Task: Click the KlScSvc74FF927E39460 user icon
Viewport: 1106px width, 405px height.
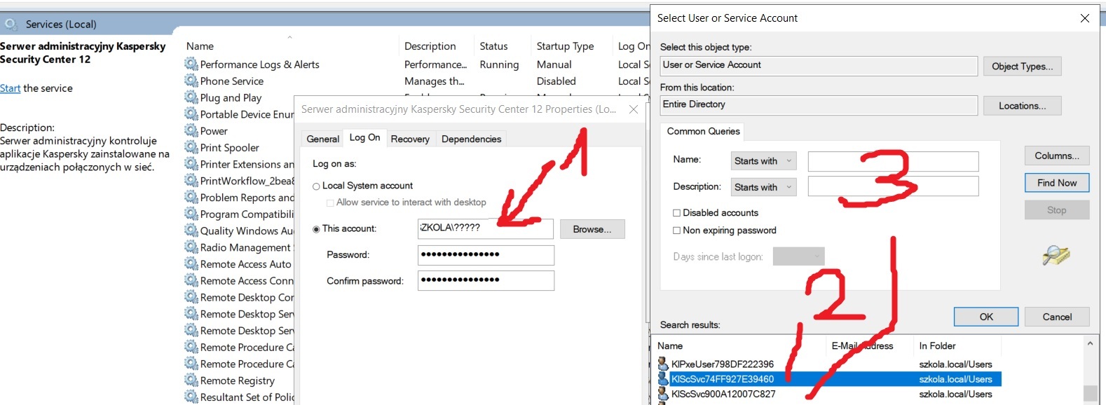Action: 663,379
